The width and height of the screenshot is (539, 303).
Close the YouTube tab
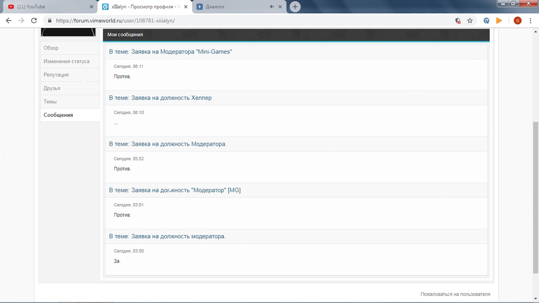91,7
